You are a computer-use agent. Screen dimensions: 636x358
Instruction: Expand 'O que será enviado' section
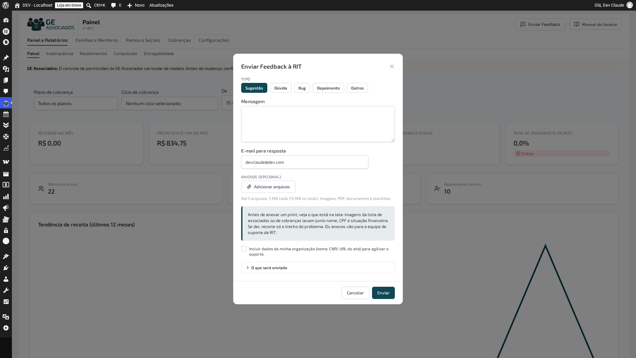coord(318,268)
